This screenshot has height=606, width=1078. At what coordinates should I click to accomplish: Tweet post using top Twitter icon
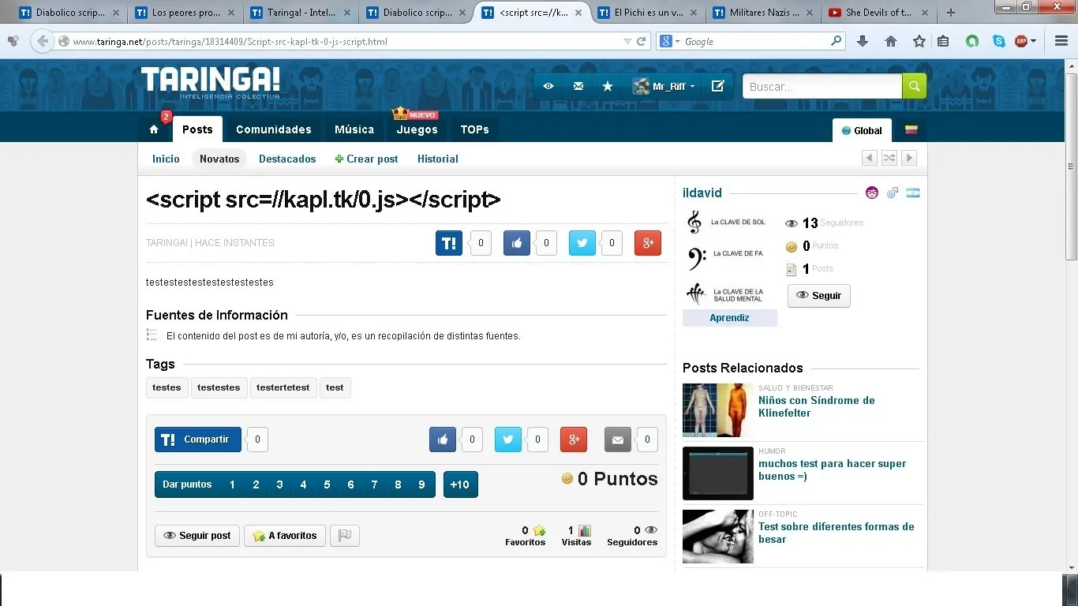click(x=582, y=243)
